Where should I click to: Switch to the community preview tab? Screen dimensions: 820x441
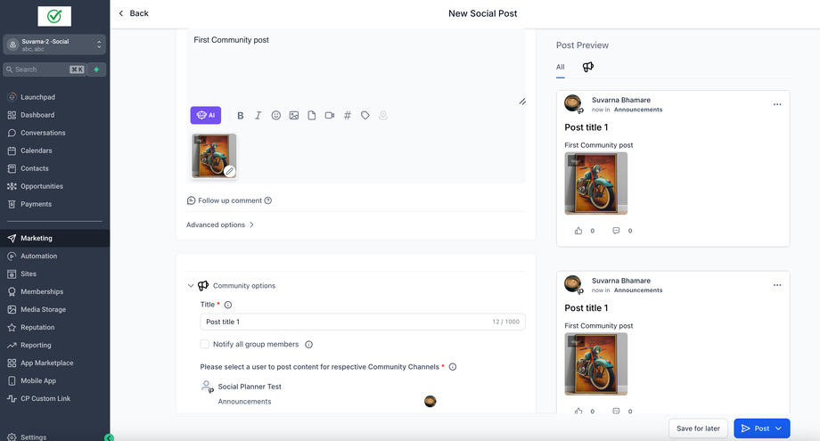pos(588,67)
